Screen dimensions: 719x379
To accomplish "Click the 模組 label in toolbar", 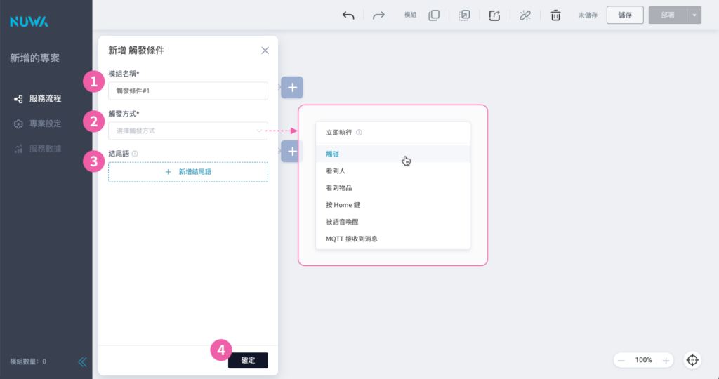I will coord(410,15).
